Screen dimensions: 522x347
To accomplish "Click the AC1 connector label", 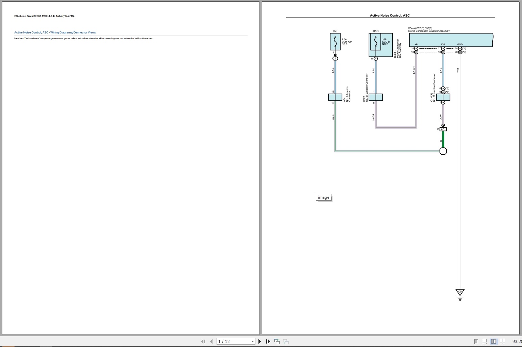I will (x=443, y=129).
